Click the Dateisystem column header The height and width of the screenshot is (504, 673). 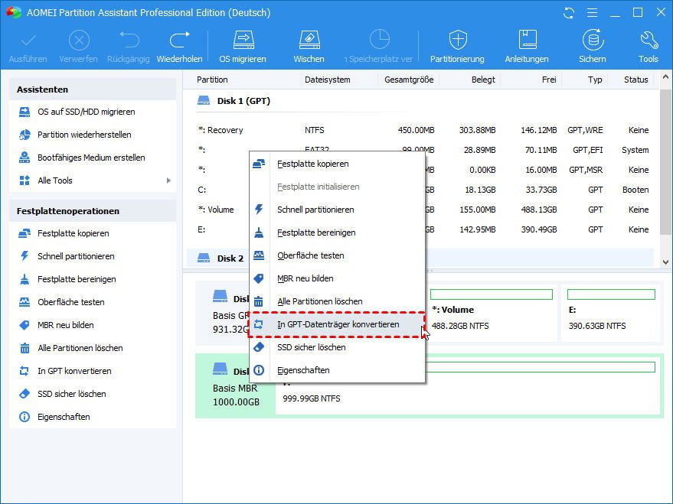coord(328,80)
